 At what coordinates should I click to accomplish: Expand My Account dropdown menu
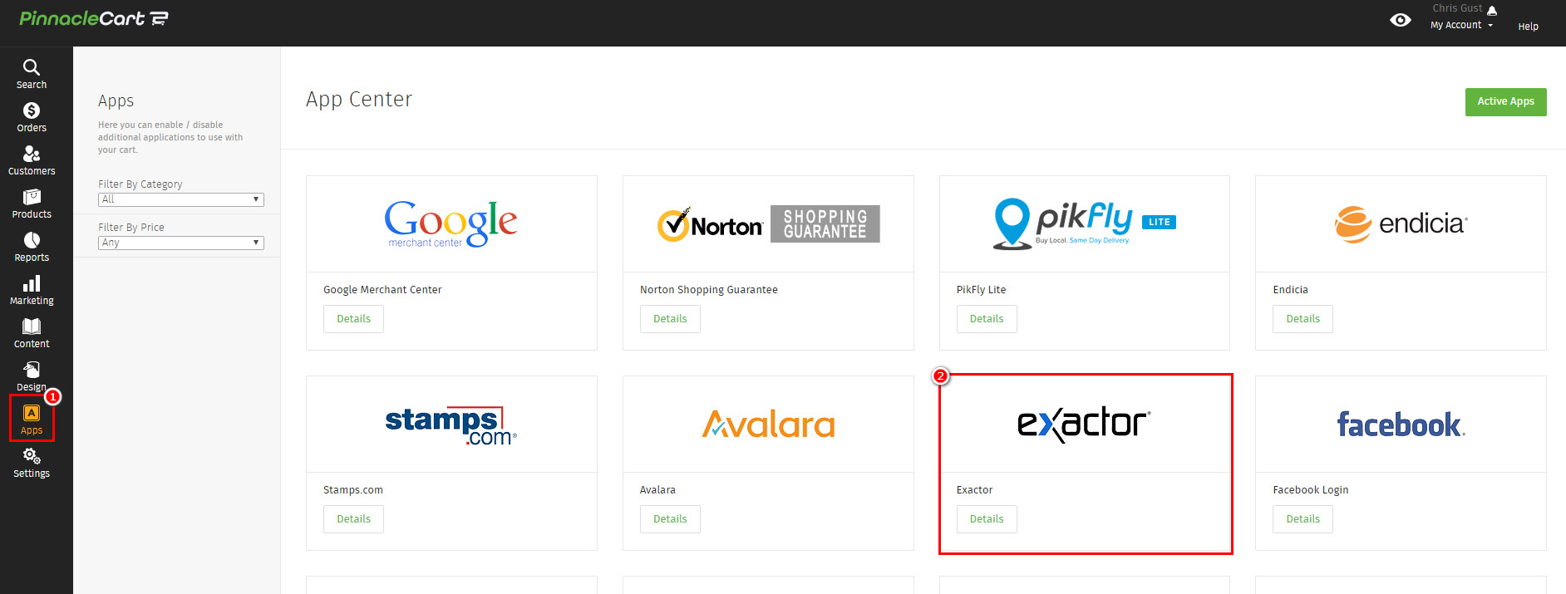(x=1461, y=25)
